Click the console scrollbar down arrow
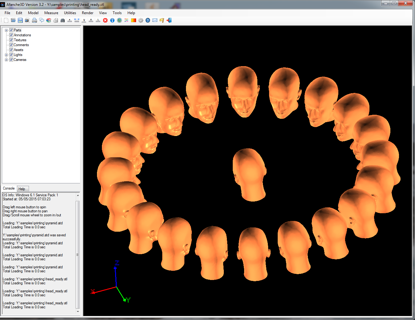 pyautogui.click(x=78, y=311)
